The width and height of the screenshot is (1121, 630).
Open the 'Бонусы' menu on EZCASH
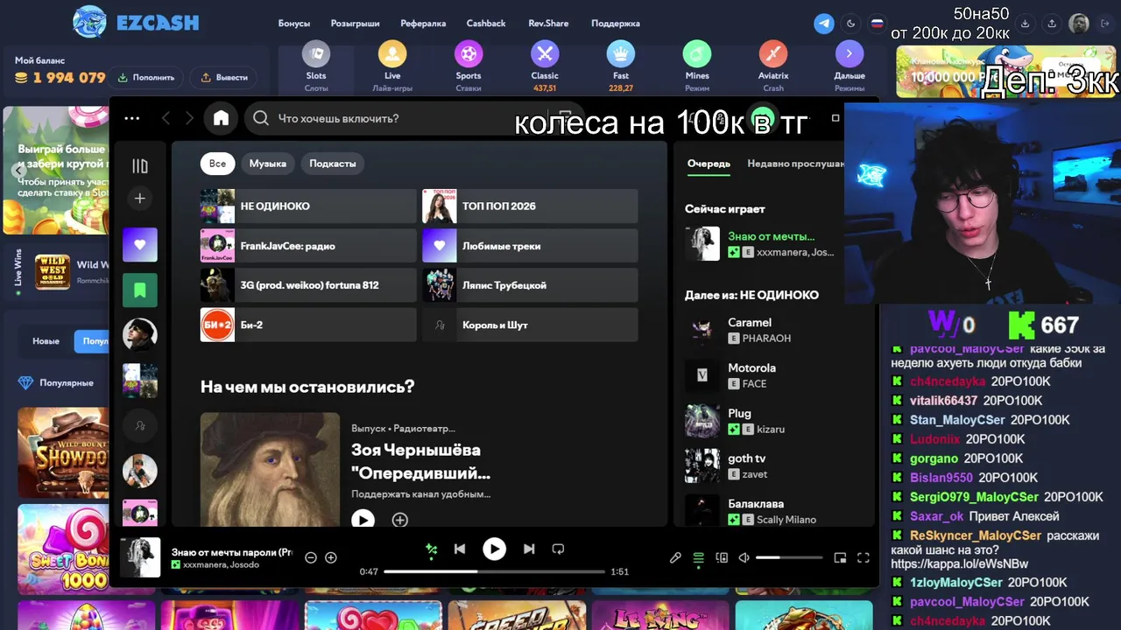point(294,24)
